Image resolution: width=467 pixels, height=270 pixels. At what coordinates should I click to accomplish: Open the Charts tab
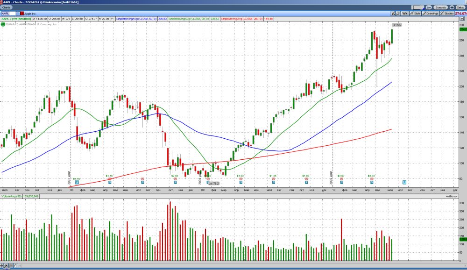pyautogui.click(x=6, y=7)
